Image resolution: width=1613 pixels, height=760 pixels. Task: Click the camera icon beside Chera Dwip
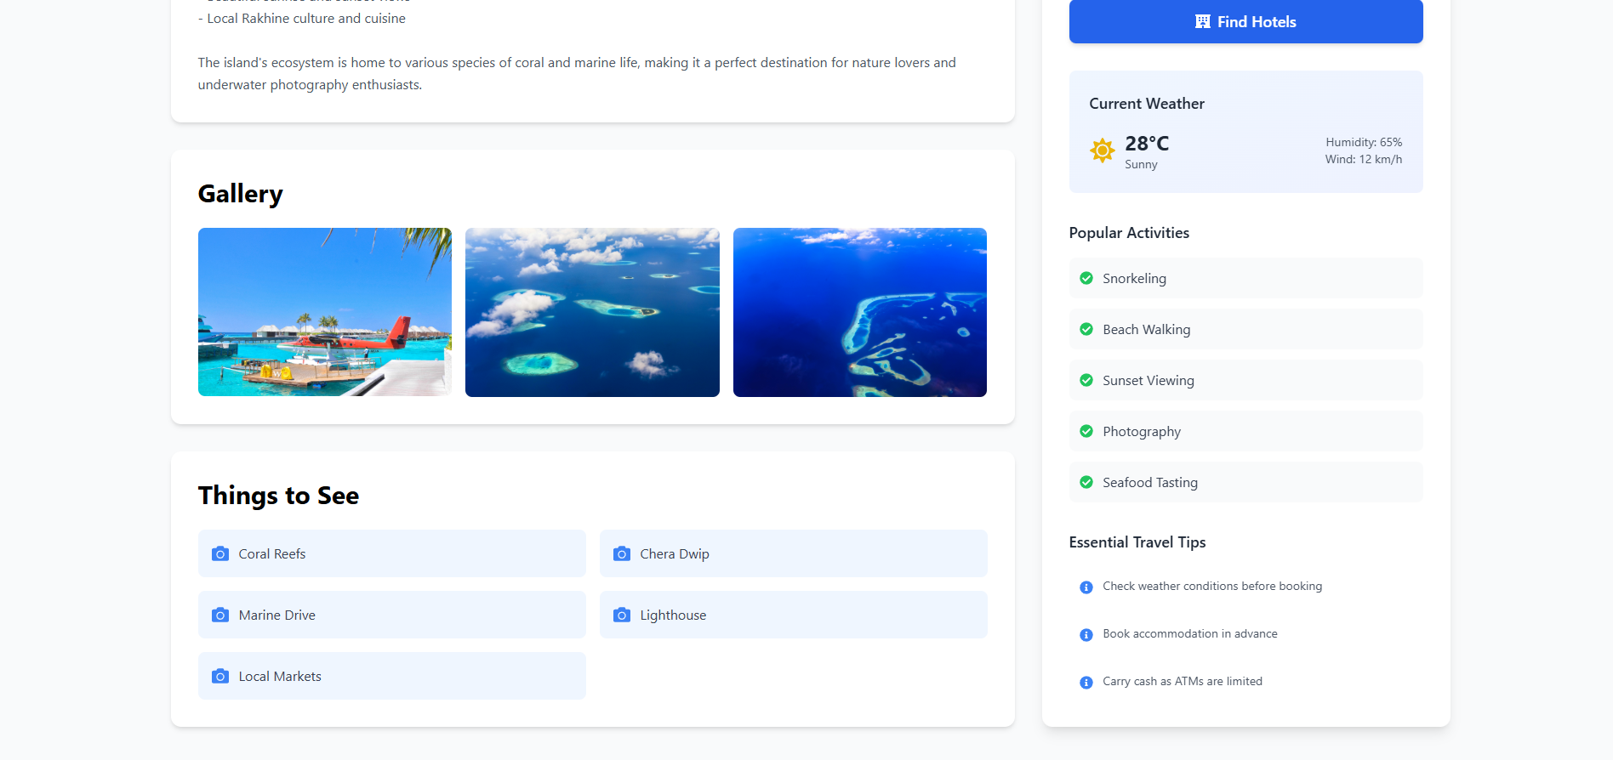coord(622,553)
